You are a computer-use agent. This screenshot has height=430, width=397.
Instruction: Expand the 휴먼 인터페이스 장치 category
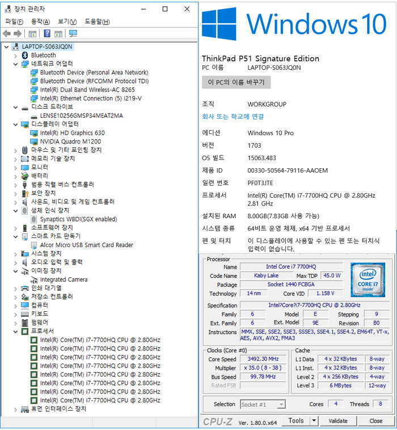coord(16,410)
